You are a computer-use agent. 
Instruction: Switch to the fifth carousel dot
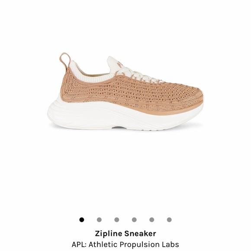point(152,220)
